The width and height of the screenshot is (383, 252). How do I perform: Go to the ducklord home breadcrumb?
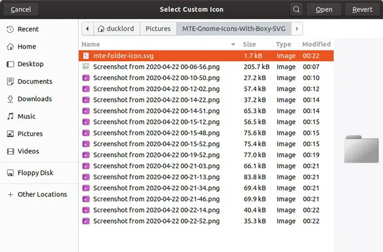(x=116, y=28)
